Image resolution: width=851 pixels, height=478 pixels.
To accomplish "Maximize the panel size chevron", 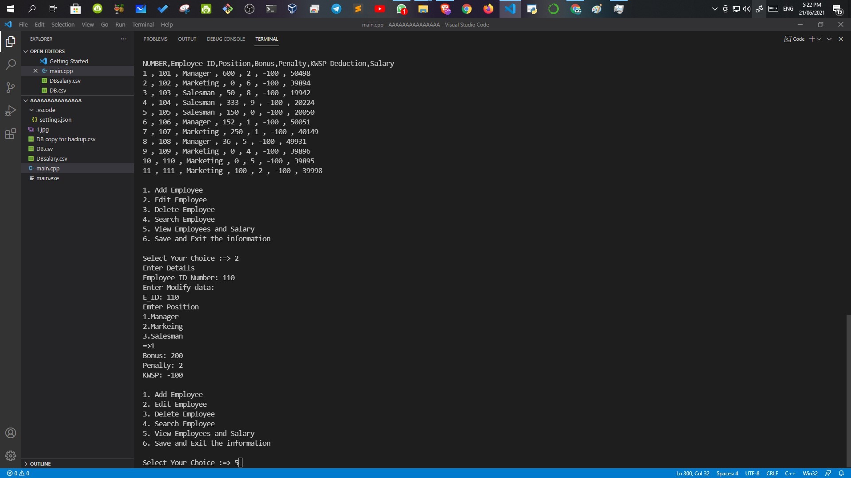I will (x=829, y=39).
